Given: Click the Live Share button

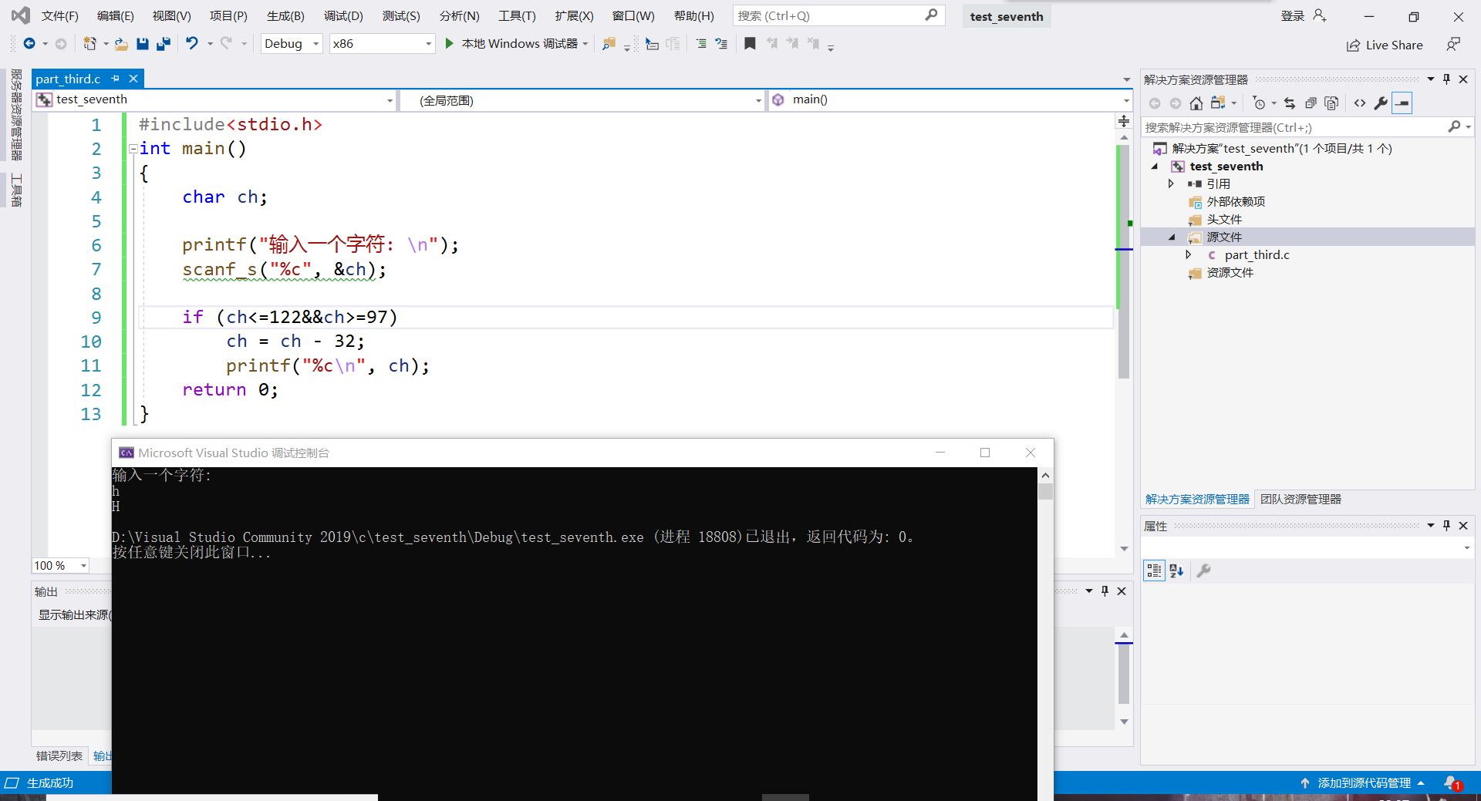Looking at the screenshot, I should (1385, 45).
